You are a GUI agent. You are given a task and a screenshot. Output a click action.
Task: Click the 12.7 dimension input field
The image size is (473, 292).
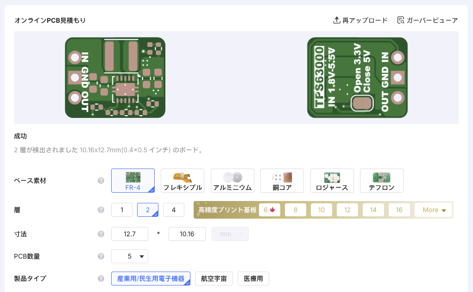(130, 234)
